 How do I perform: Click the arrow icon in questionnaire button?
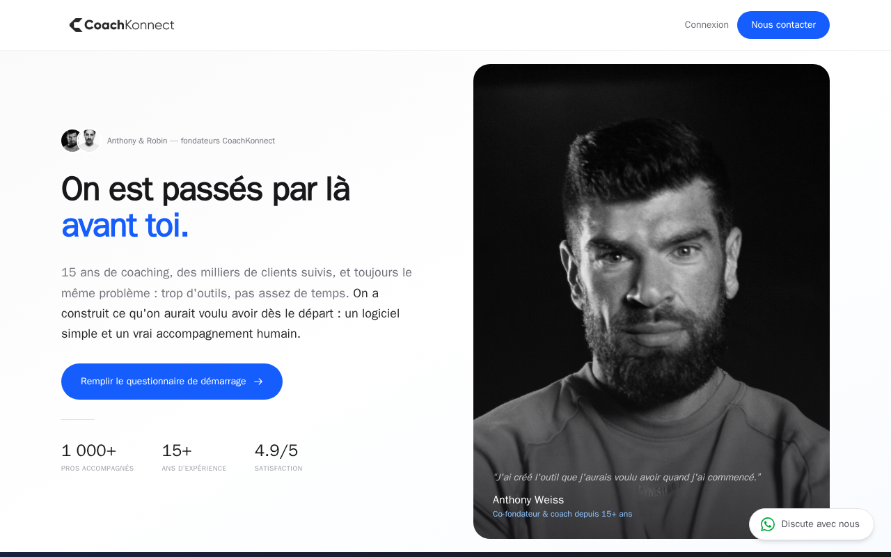click(x=258, y=382)
